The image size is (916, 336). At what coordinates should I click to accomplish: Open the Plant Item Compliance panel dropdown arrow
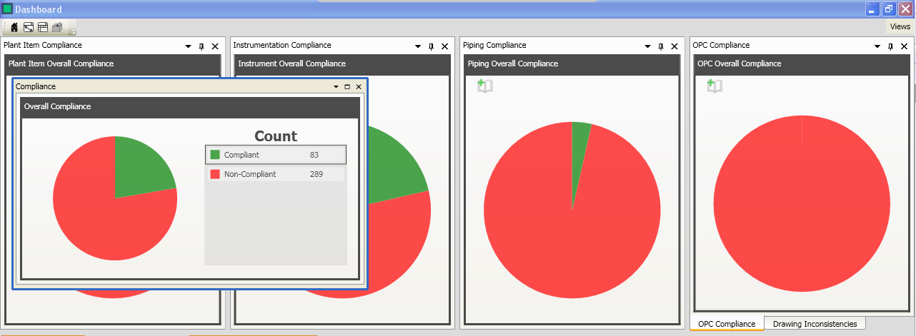click(188, 46)
